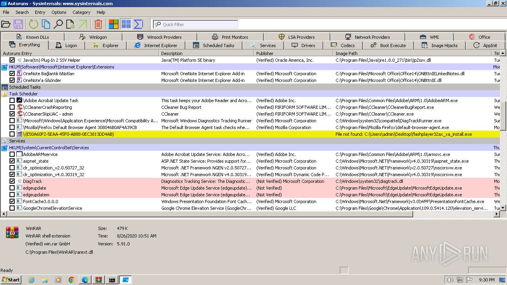Toggle the Hide Microsoft entries colored logo icon
The image size is (507, 285).
(114, 24)
